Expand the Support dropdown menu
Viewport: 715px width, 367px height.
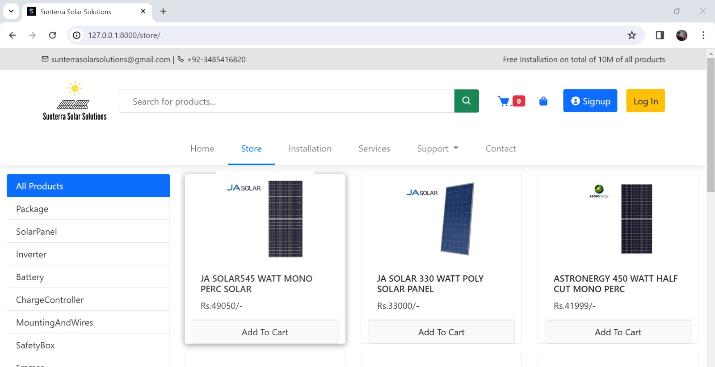click(x=437, y=148)
